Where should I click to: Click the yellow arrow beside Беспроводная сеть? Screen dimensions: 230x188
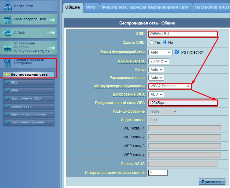7,74
